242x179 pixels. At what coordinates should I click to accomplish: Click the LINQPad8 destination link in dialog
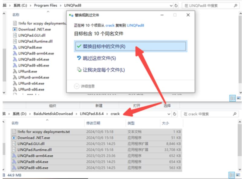pos(136,25)
